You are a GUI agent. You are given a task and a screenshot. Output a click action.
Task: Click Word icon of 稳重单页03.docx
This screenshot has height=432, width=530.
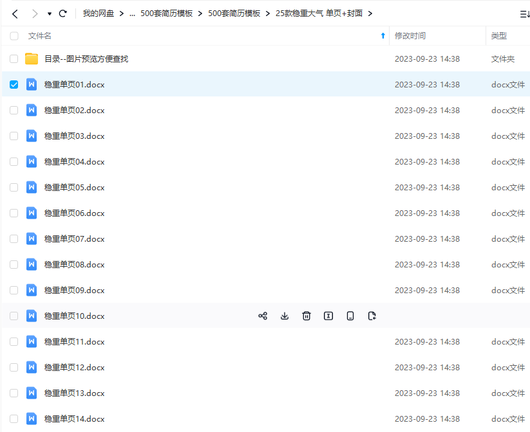(32, 136)
